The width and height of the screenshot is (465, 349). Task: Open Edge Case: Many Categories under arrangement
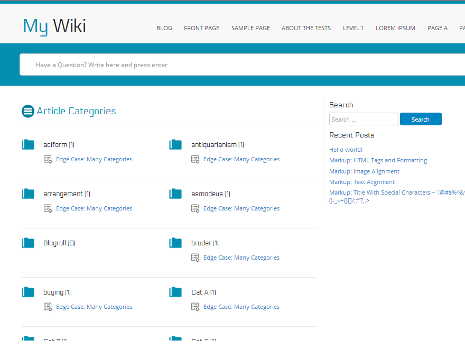point(94,209)
